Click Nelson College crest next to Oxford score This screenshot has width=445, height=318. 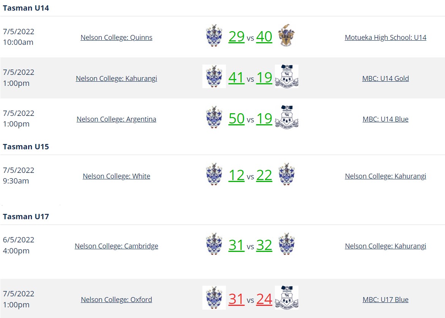214,297
